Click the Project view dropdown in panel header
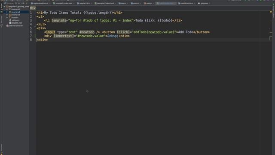This screenshot has width=275, height=155. 9,3
